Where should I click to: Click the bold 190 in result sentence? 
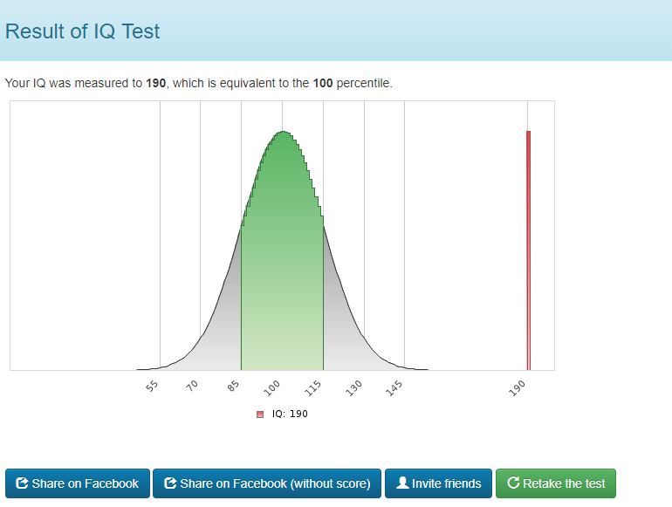point(155,83)
